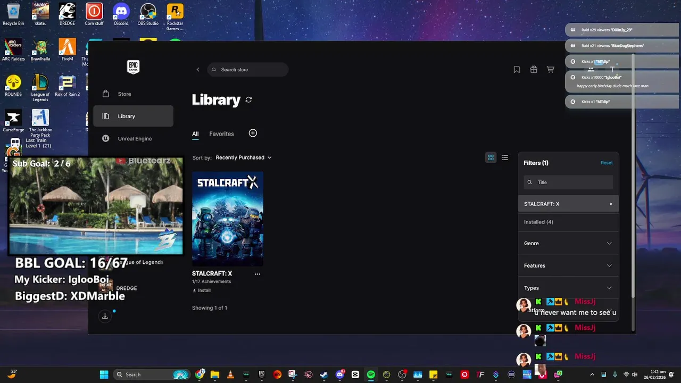Open Rockstar Games desktop shortcut
The image size is (681, 383).
(175, 16)
